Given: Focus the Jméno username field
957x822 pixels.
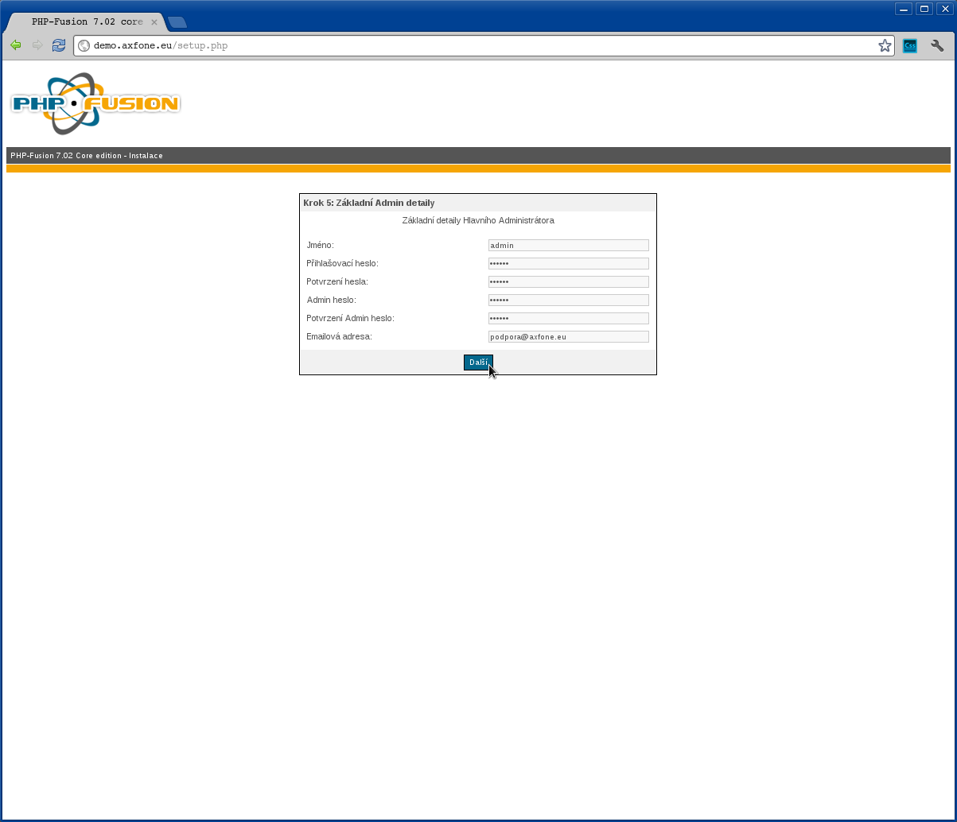Looking at the screenshot, I should pyautogui.click(x=568, y=246).
